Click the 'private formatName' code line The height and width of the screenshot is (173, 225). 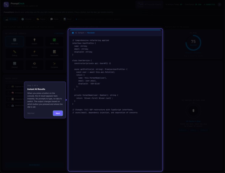[96, 95]
